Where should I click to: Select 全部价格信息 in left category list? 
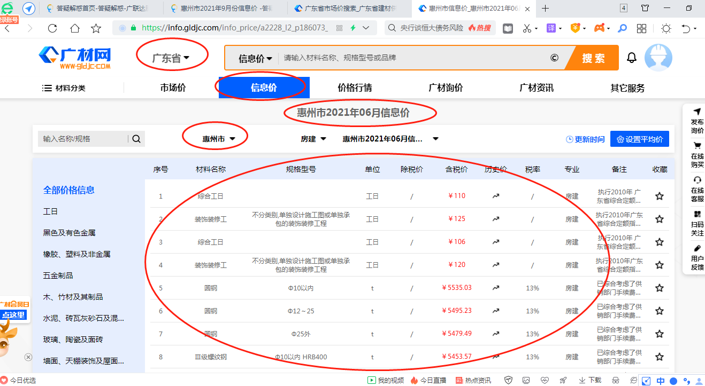(69, 190)
